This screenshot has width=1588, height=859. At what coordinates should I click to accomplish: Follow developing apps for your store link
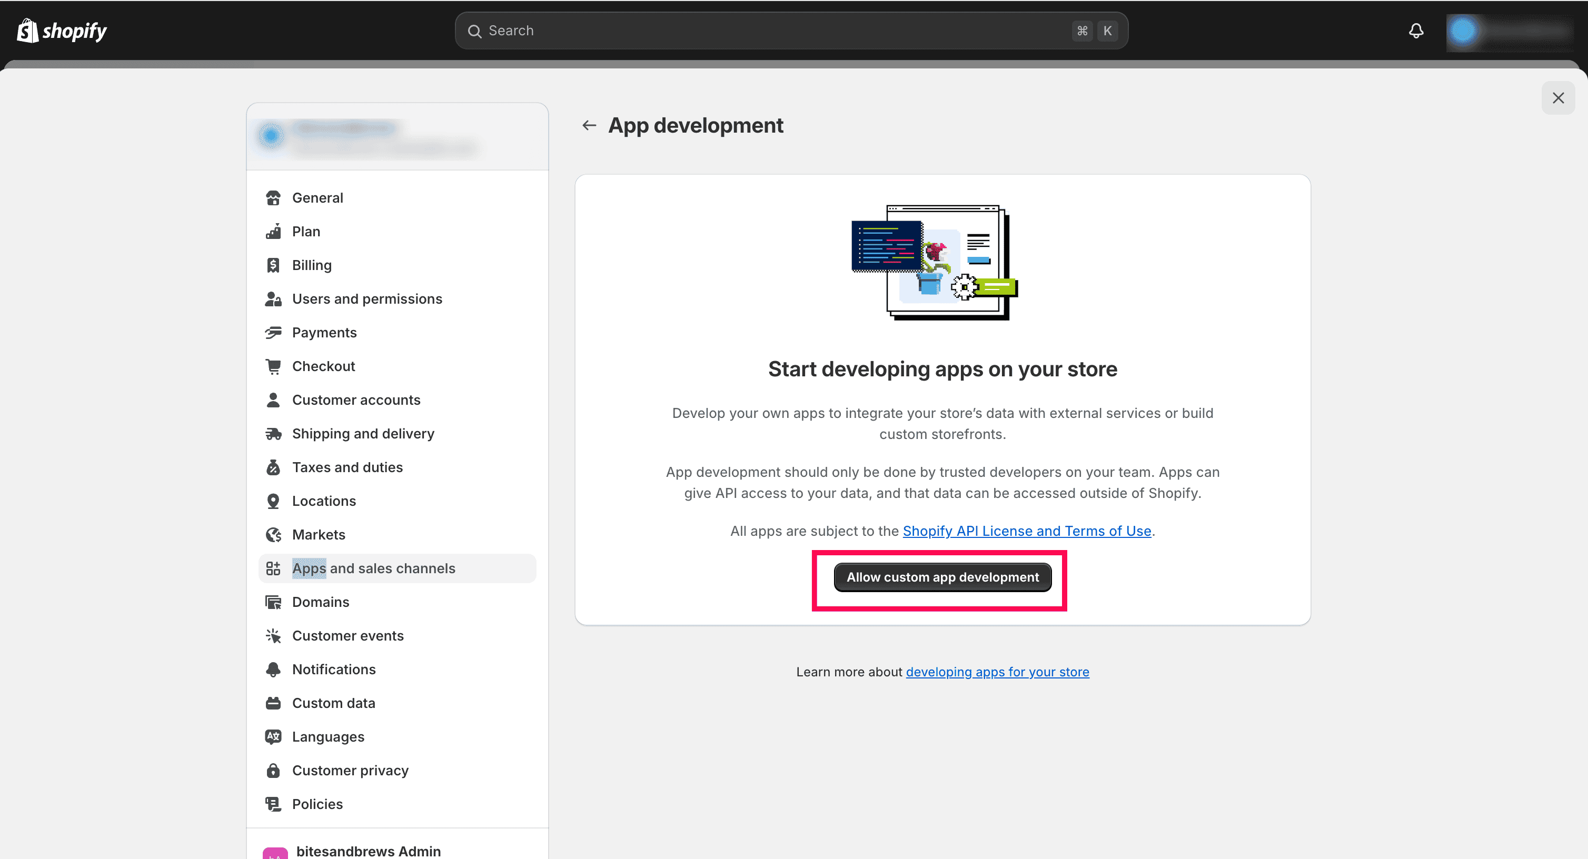pyautogui.click(x=997, y=672)
